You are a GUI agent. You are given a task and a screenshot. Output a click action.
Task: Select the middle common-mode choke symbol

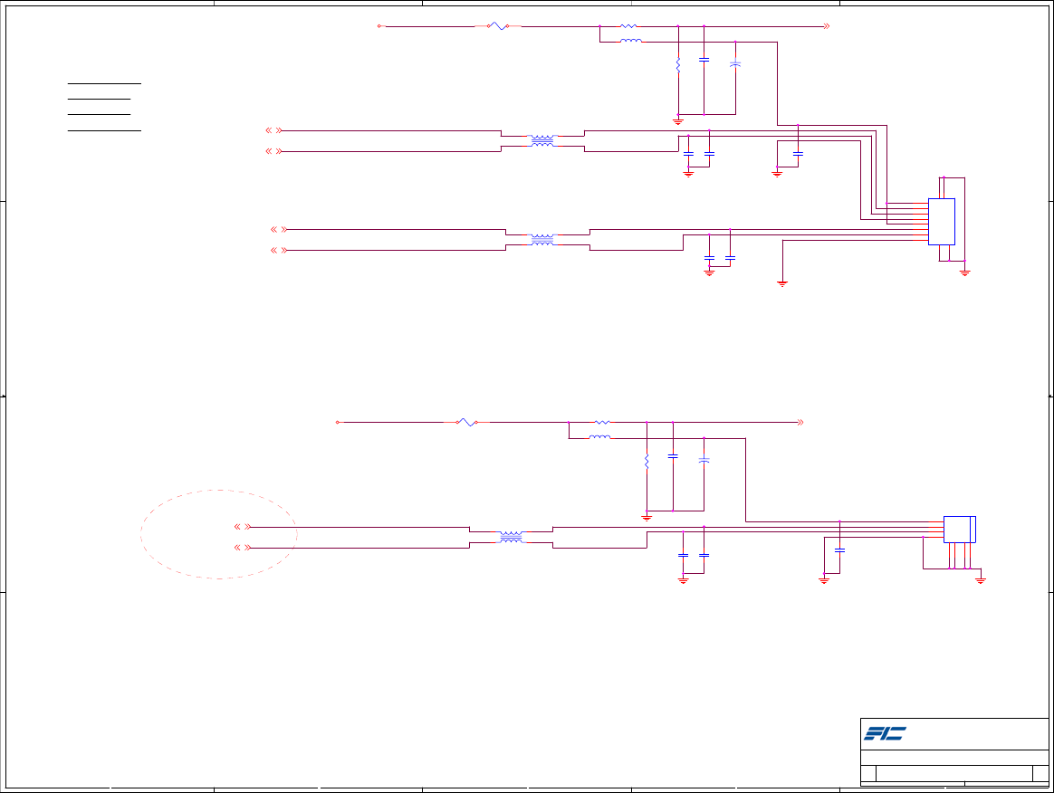click(x=542, y=240)
